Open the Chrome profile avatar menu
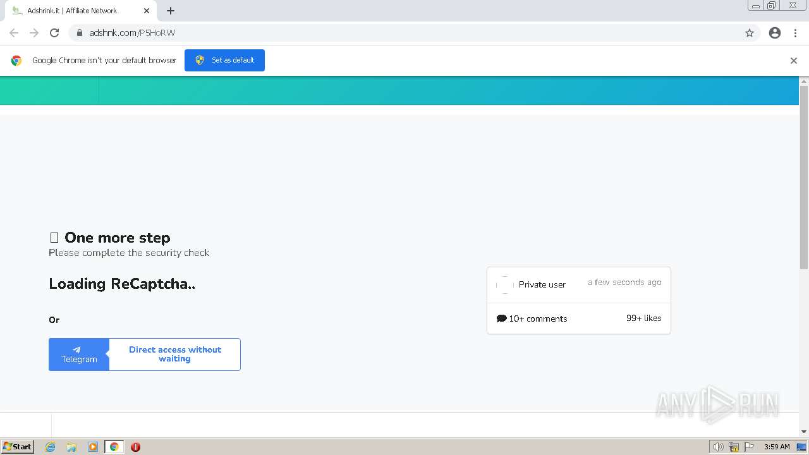 775,33
